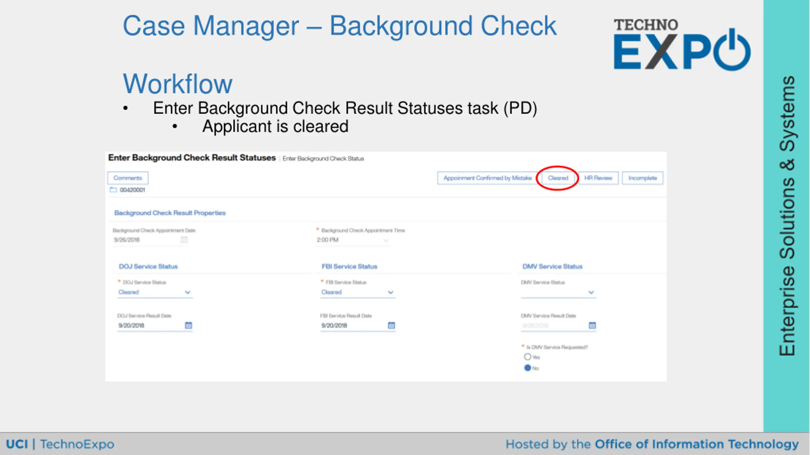Viewport: 810px width, 455px height.
Task: Click the case number 00420001 text
Action: pos(132,190)
